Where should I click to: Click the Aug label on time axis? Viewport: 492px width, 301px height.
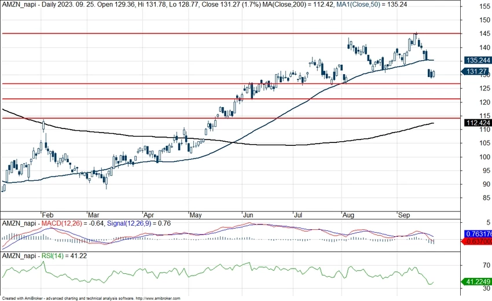tap(348, 215)
